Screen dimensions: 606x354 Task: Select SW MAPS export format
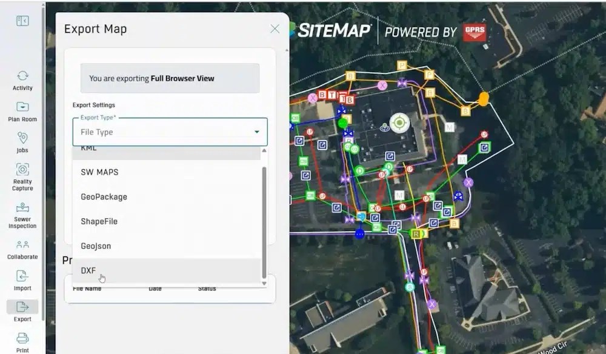(99, 172)
